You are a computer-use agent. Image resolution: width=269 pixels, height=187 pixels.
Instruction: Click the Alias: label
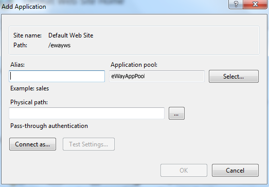coord(17,65)
